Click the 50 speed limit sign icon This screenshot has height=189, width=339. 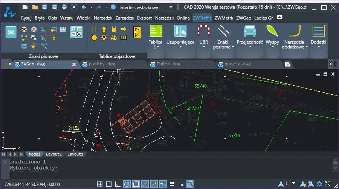click(24, 29)
